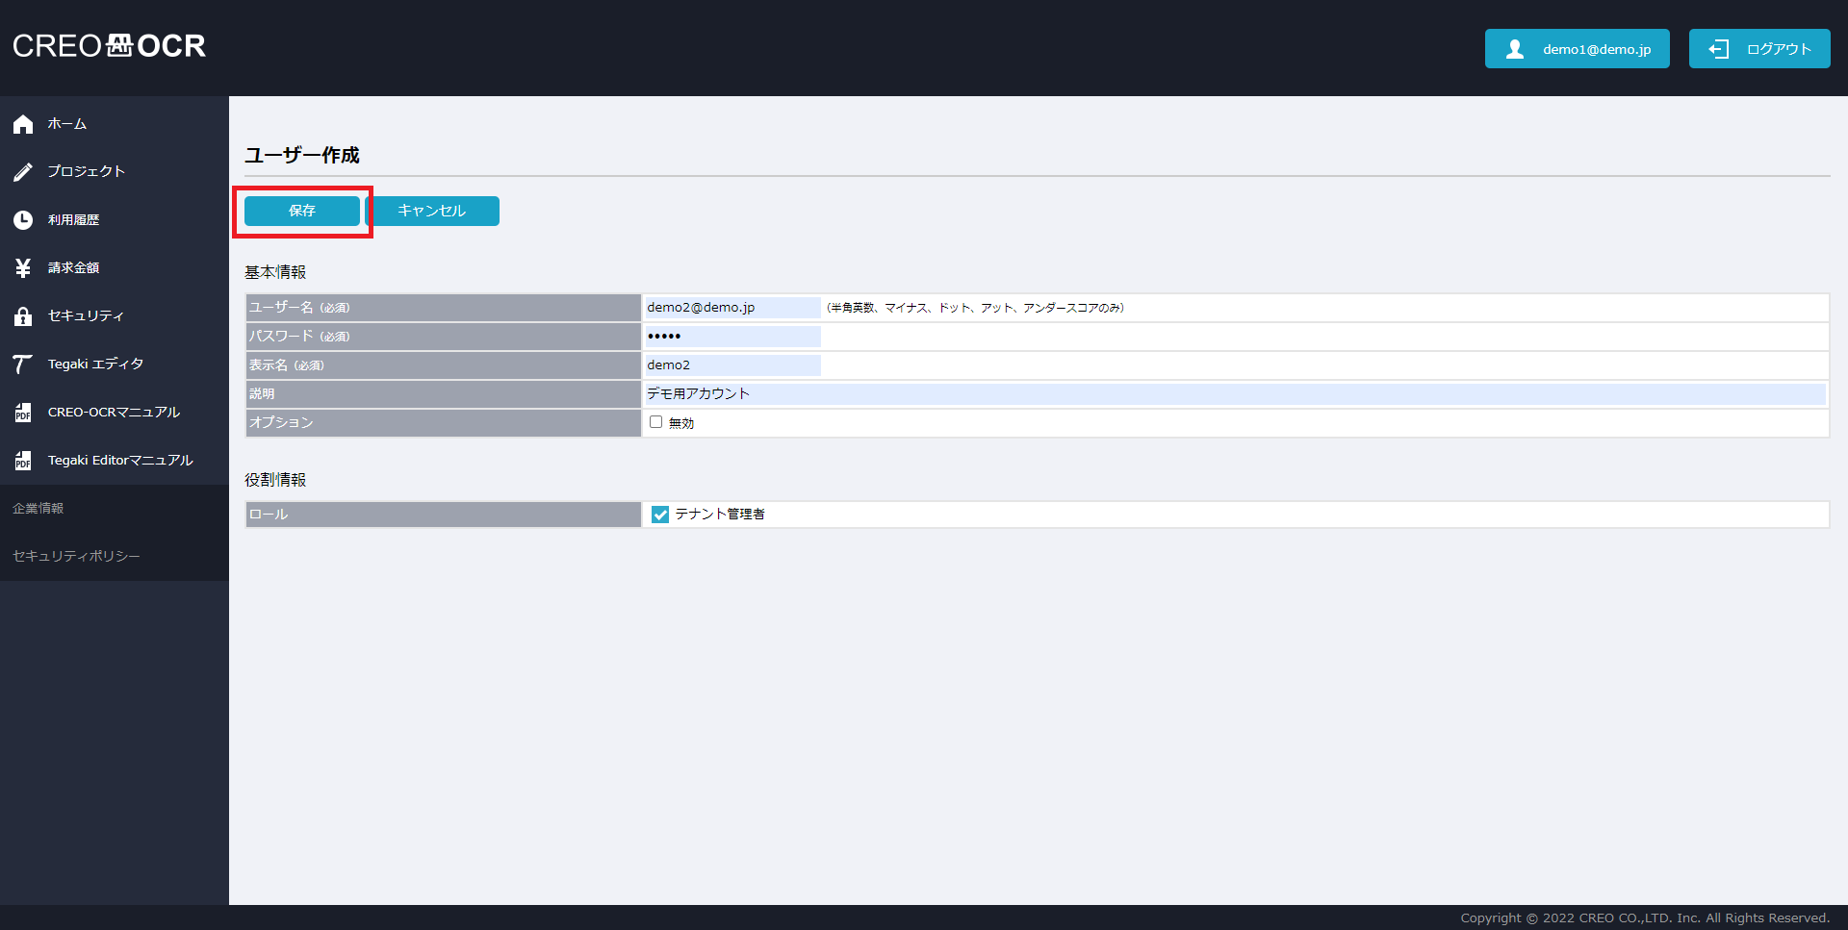Screen dimensions: 1848x930
Task: Click the CREO OCR logo
Action: pos(109,46)
